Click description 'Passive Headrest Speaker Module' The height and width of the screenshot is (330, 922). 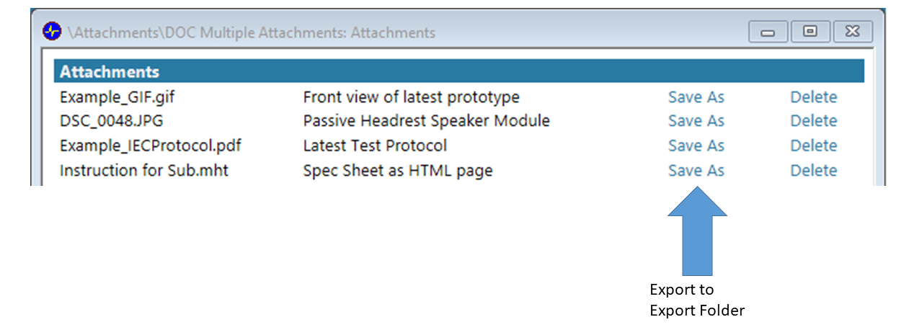[x=426, y=121]
